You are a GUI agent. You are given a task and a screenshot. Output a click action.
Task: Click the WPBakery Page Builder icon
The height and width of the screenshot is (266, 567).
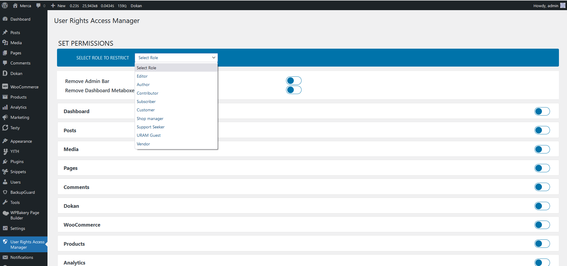pos(5,213)
